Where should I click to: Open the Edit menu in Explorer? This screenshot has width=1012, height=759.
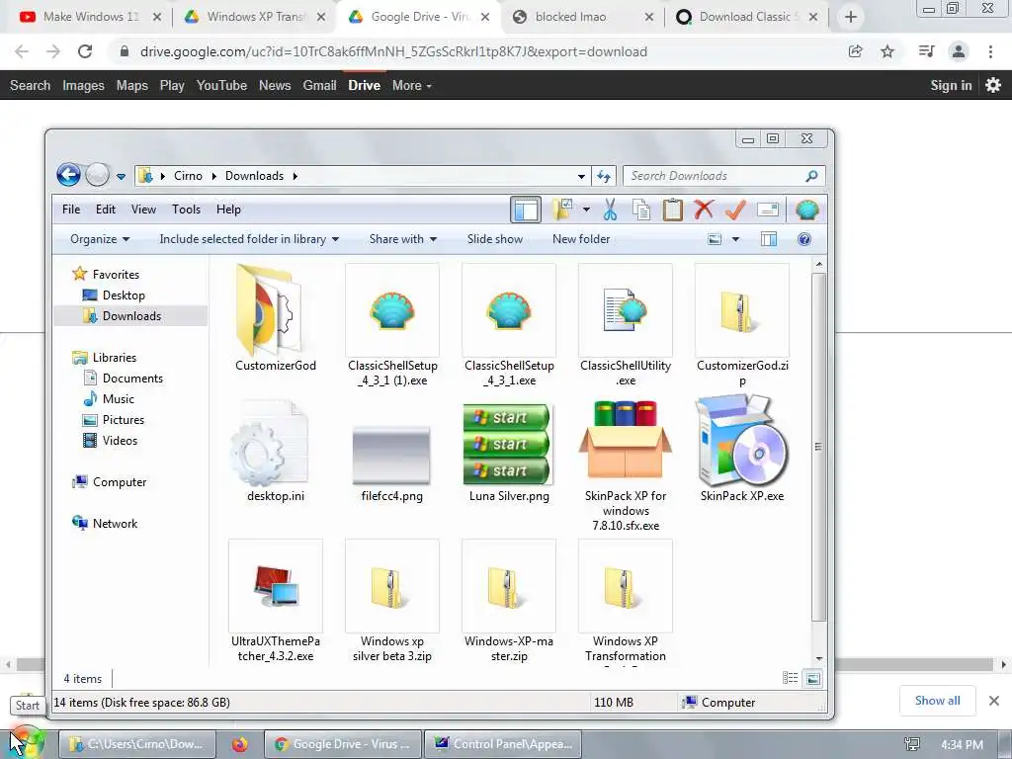pos(105,210)
